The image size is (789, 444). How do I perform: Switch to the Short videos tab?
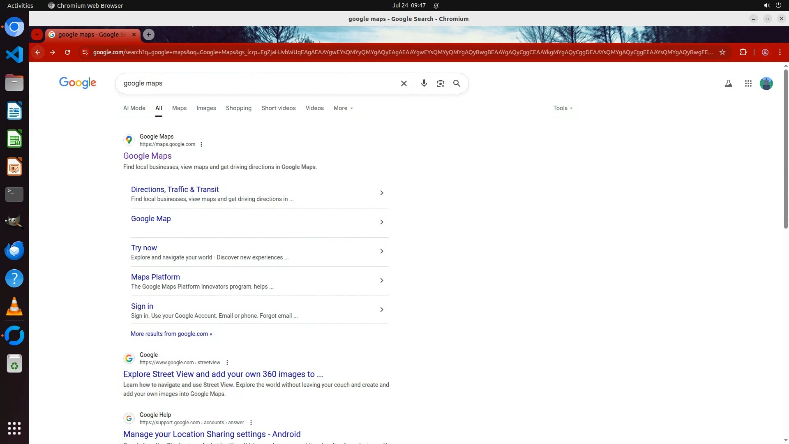click(278, 108)
